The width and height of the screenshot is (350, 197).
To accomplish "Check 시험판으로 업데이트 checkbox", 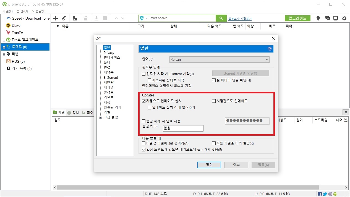I will [x=214, y=101].
